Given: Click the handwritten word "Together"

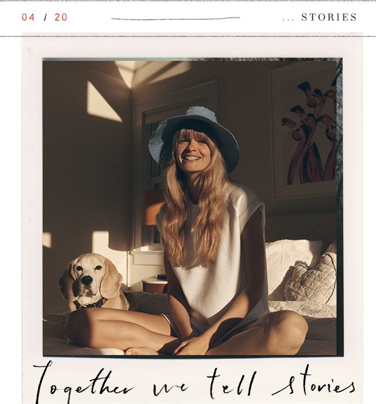Looking at the screenshot, I should 82,383.
